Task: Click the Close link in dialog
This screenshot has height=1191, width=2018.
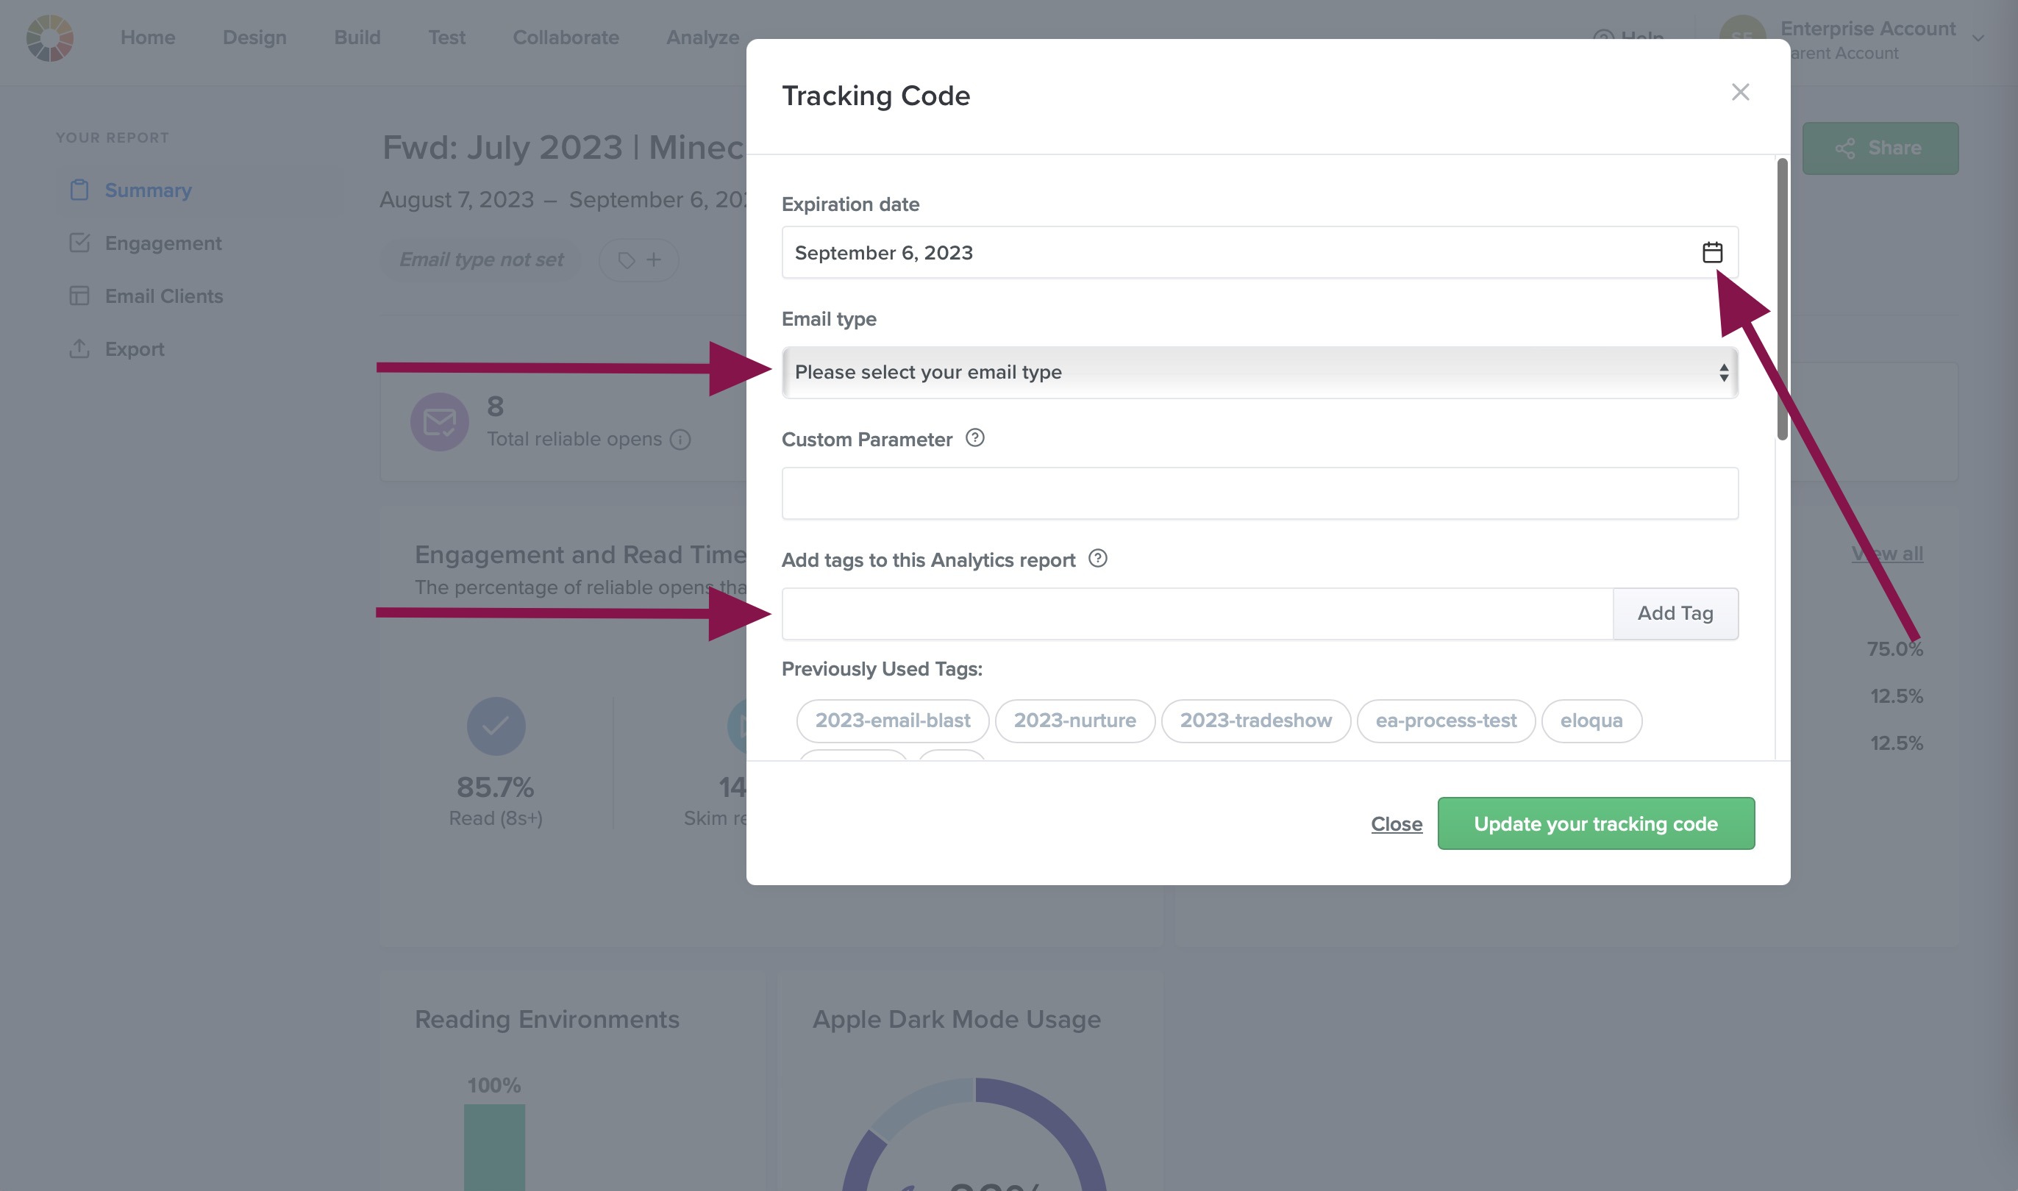Action: coord(1396,824)
